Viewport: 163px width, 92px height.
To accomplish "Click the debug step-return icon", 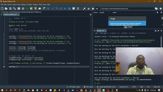I will pyautogui.click(x=61, y=8).
